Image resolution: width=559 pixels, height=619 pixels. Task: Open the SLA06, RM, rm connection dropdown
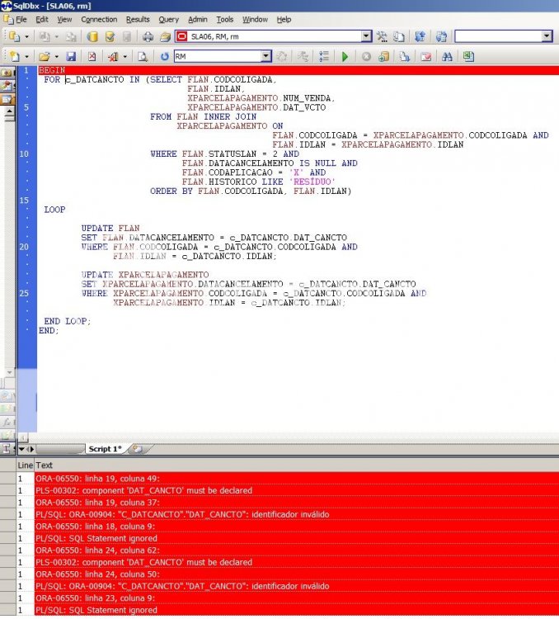pyautogui.click(x=366, y=36)
